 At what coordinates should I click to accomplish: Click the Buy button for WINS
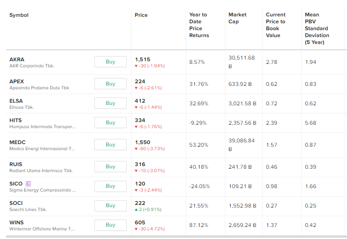point(110,225)
